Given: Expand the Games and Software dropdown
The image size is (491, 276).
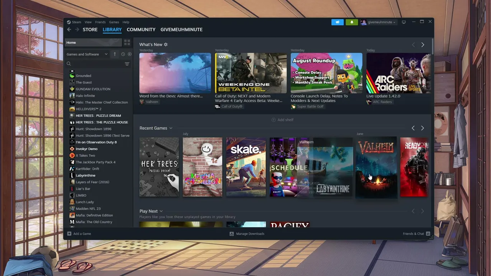Looking at the screenshot, I should click(x=87, y=54).
